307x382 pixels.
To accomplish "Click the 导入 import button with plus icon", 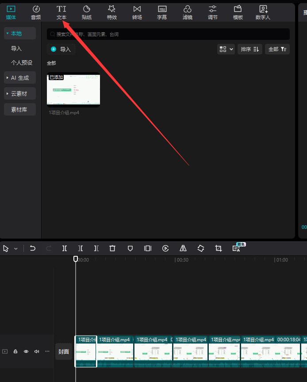I will coord(61,49).
